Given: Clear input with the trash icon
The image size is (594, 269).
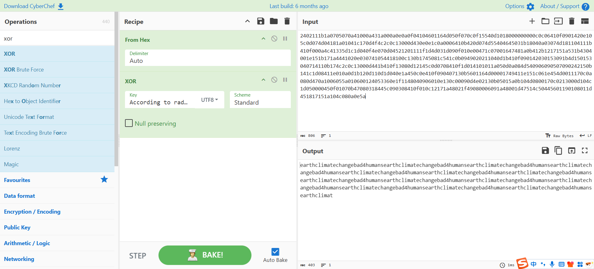Looking at the screenshot, I should pyautogui.click(x=572, y=21).
